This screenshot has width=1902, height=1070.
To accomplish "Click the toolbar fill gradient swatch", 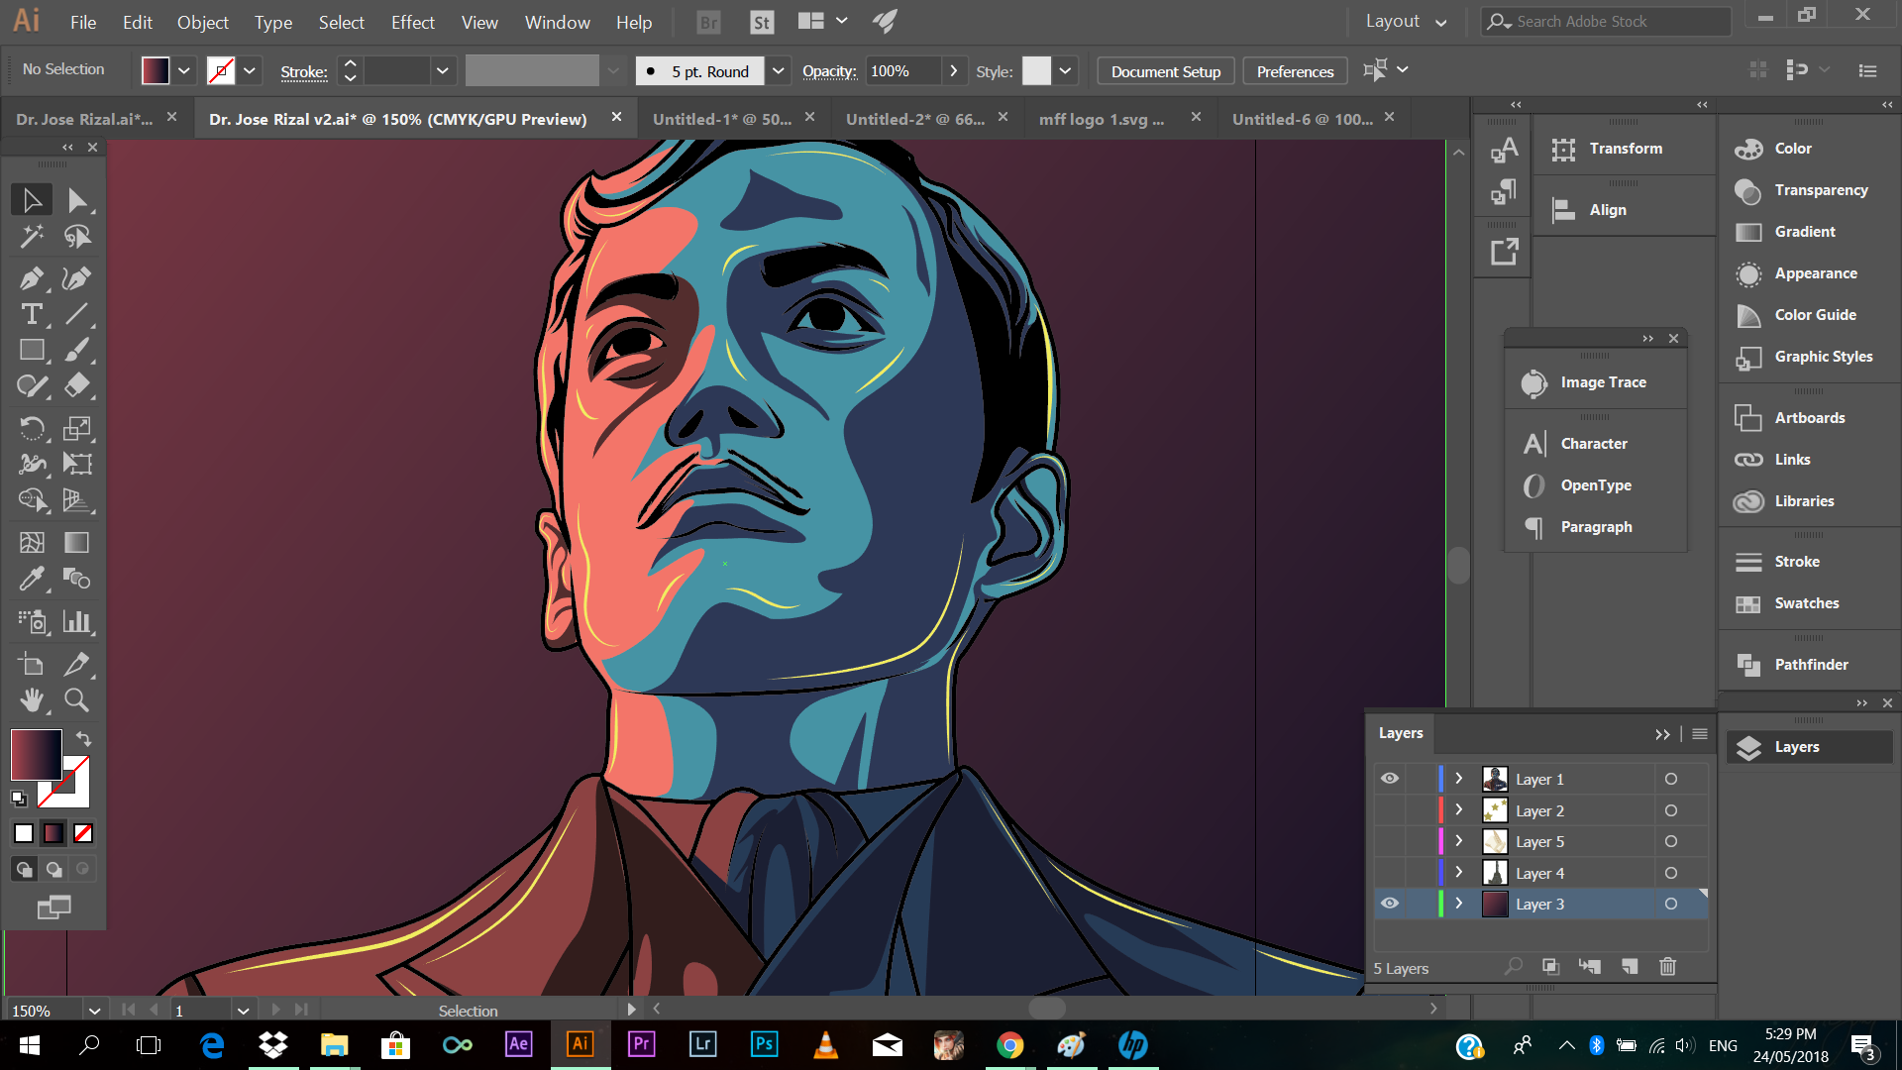I will (37, 755).
